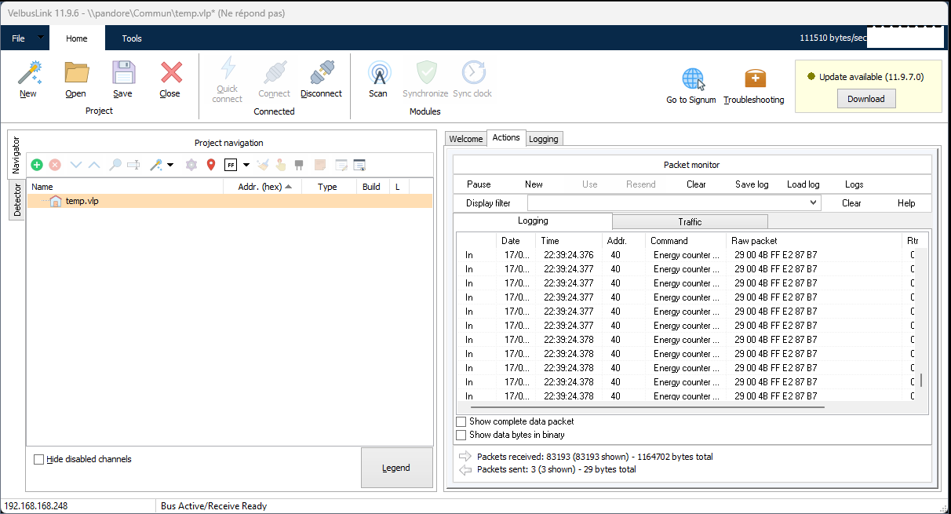This screenshot has width=951, height=514.
Task: Click the Disconnect plug icon
Action: tap(321, 74)
